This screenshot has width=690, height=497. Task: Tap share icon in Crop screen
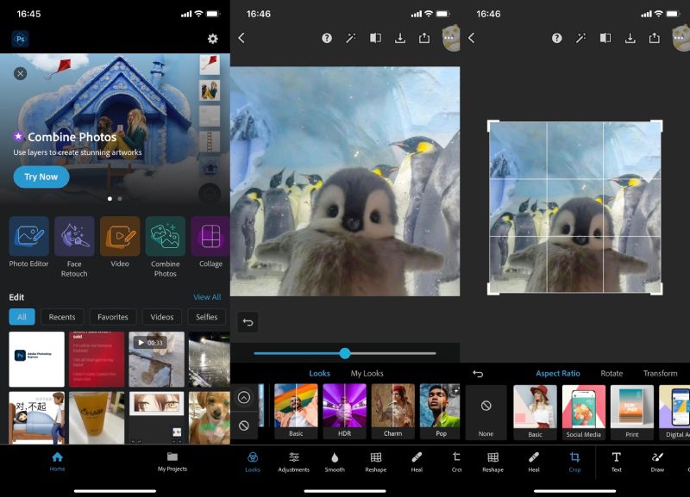point(655,38)
